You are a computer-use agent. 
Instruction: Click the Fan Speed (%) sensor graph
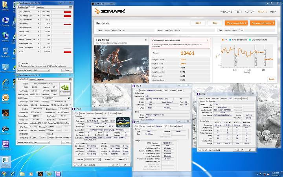pyautogui.click(x=61, y=24)
